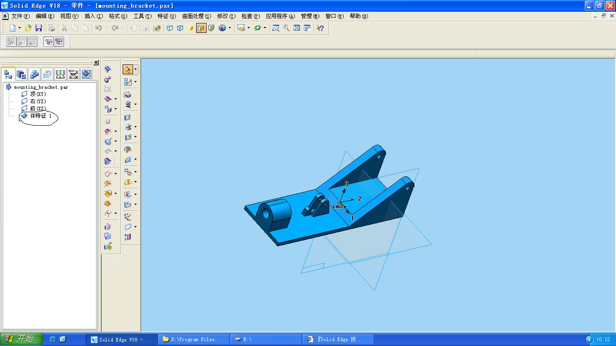Open the Feature Playback tab
616x346 pixels.
coord(74,74)
